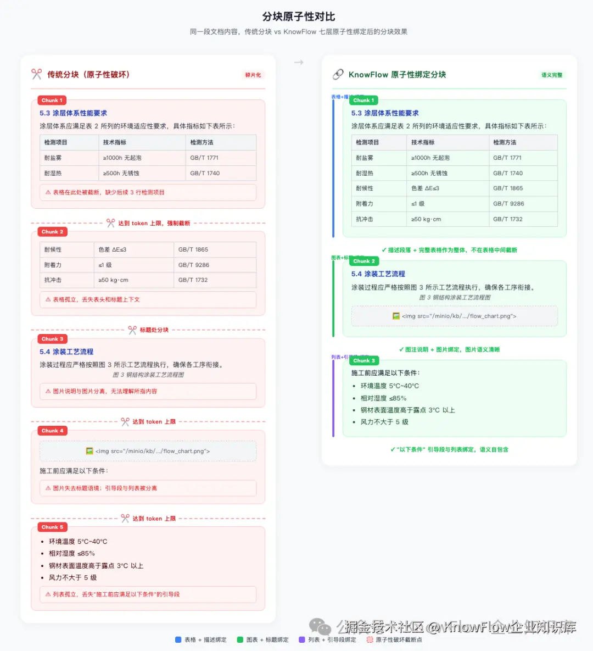Click picture icon in right Chunk 2 img block
Image resolution: width=593 pixels, height=651 pixels.
(396, 316)
